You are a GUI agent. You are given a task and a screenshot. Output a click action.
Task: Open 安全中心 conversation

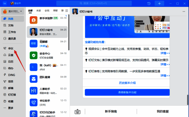click(x=47, y=56)
